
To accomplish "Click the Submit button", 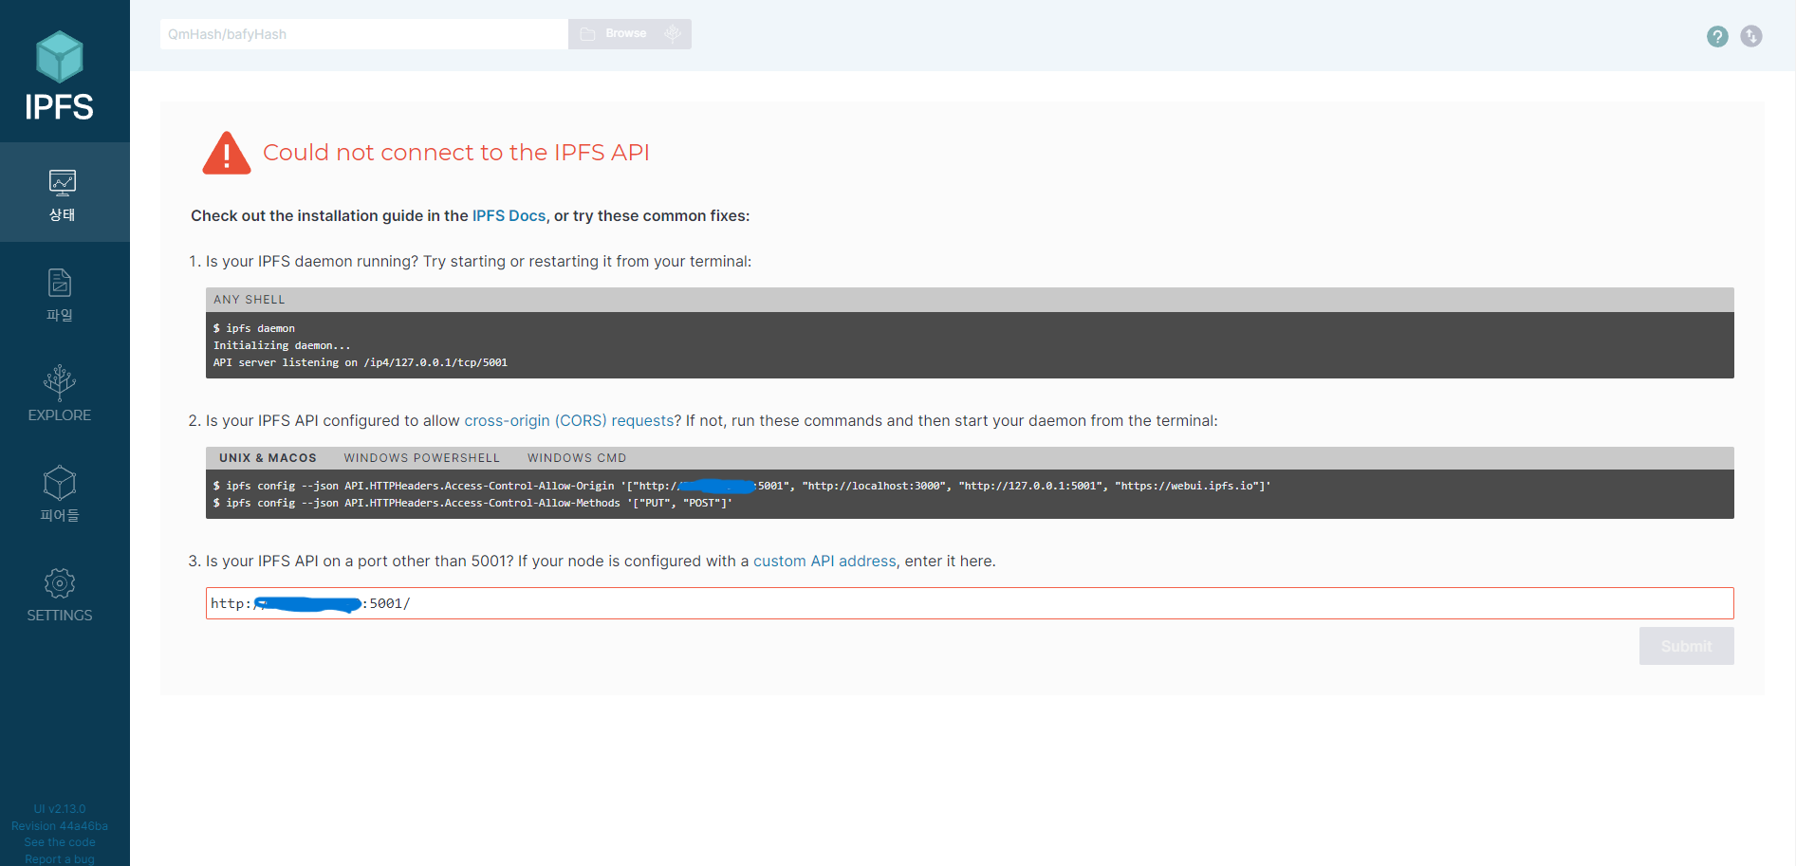I will (x=1686, y=646).
